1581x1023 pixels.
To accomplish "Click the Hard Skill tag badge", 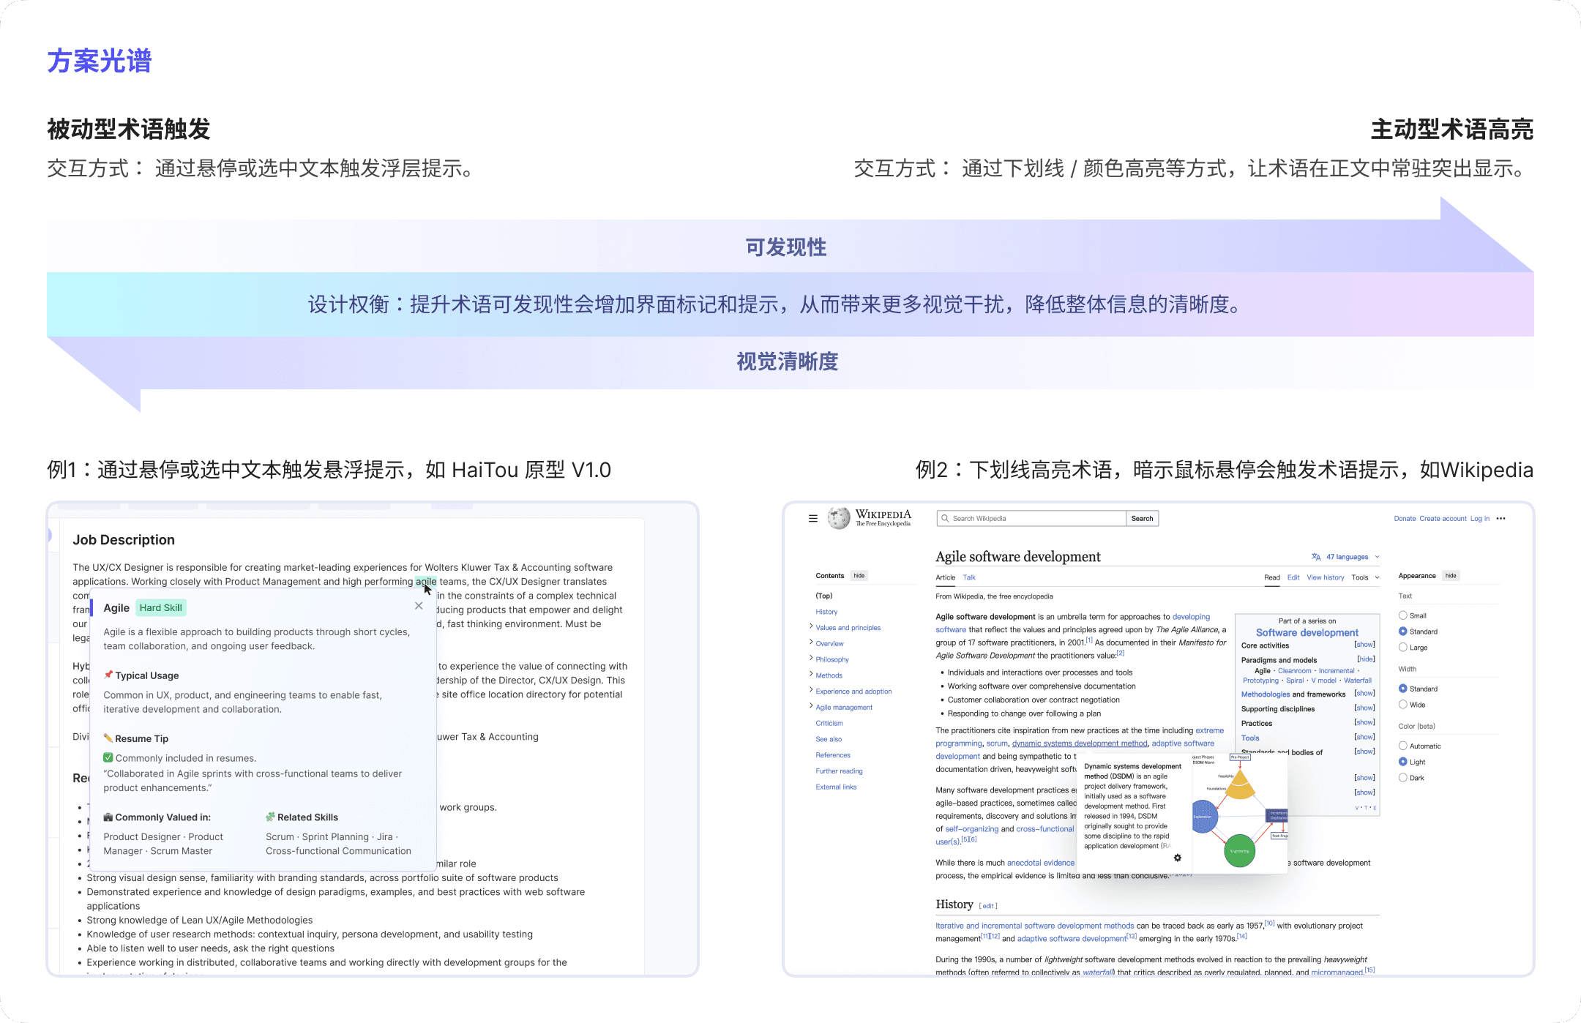I will click(x=161, y=607).
